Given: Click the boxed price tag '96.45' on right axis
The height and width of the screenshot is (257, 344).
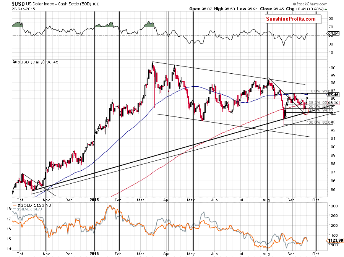Looking at the screenshot, I should [x=333, y=95].
